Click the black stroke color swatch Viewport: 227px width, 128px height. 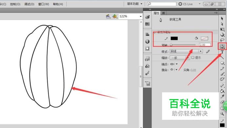(174, 38)
